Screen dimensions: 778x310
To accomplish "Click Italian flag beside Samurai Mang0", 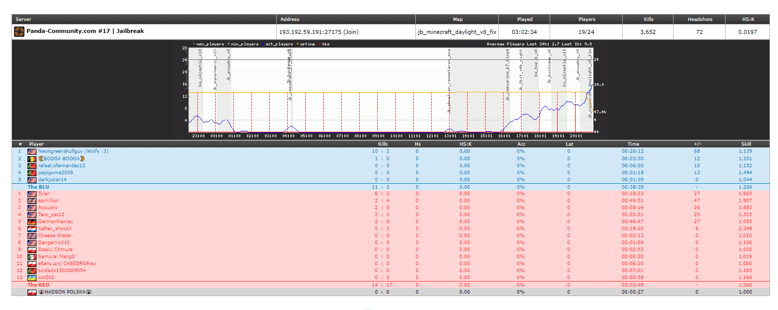I will 32,257.
